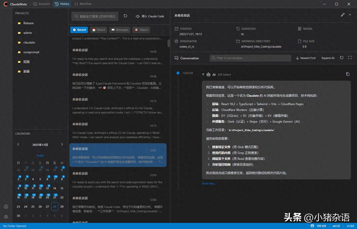Open the user account icon in the sidebar

click(6, 207)
